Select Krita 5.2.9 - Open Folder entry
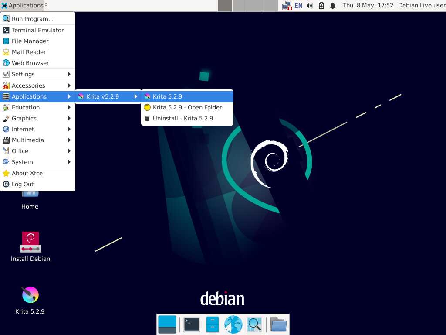The image size is (446, 335). 187,107
